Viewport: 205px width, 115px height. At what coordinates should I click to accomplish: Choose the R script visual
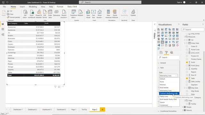tap(170, 42)
